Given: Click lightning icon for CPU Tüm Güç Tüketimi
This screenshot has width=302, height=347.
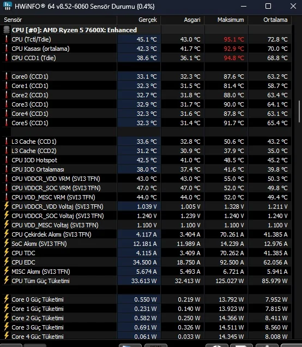Looking at the screenshot, I should pos(7,281).
